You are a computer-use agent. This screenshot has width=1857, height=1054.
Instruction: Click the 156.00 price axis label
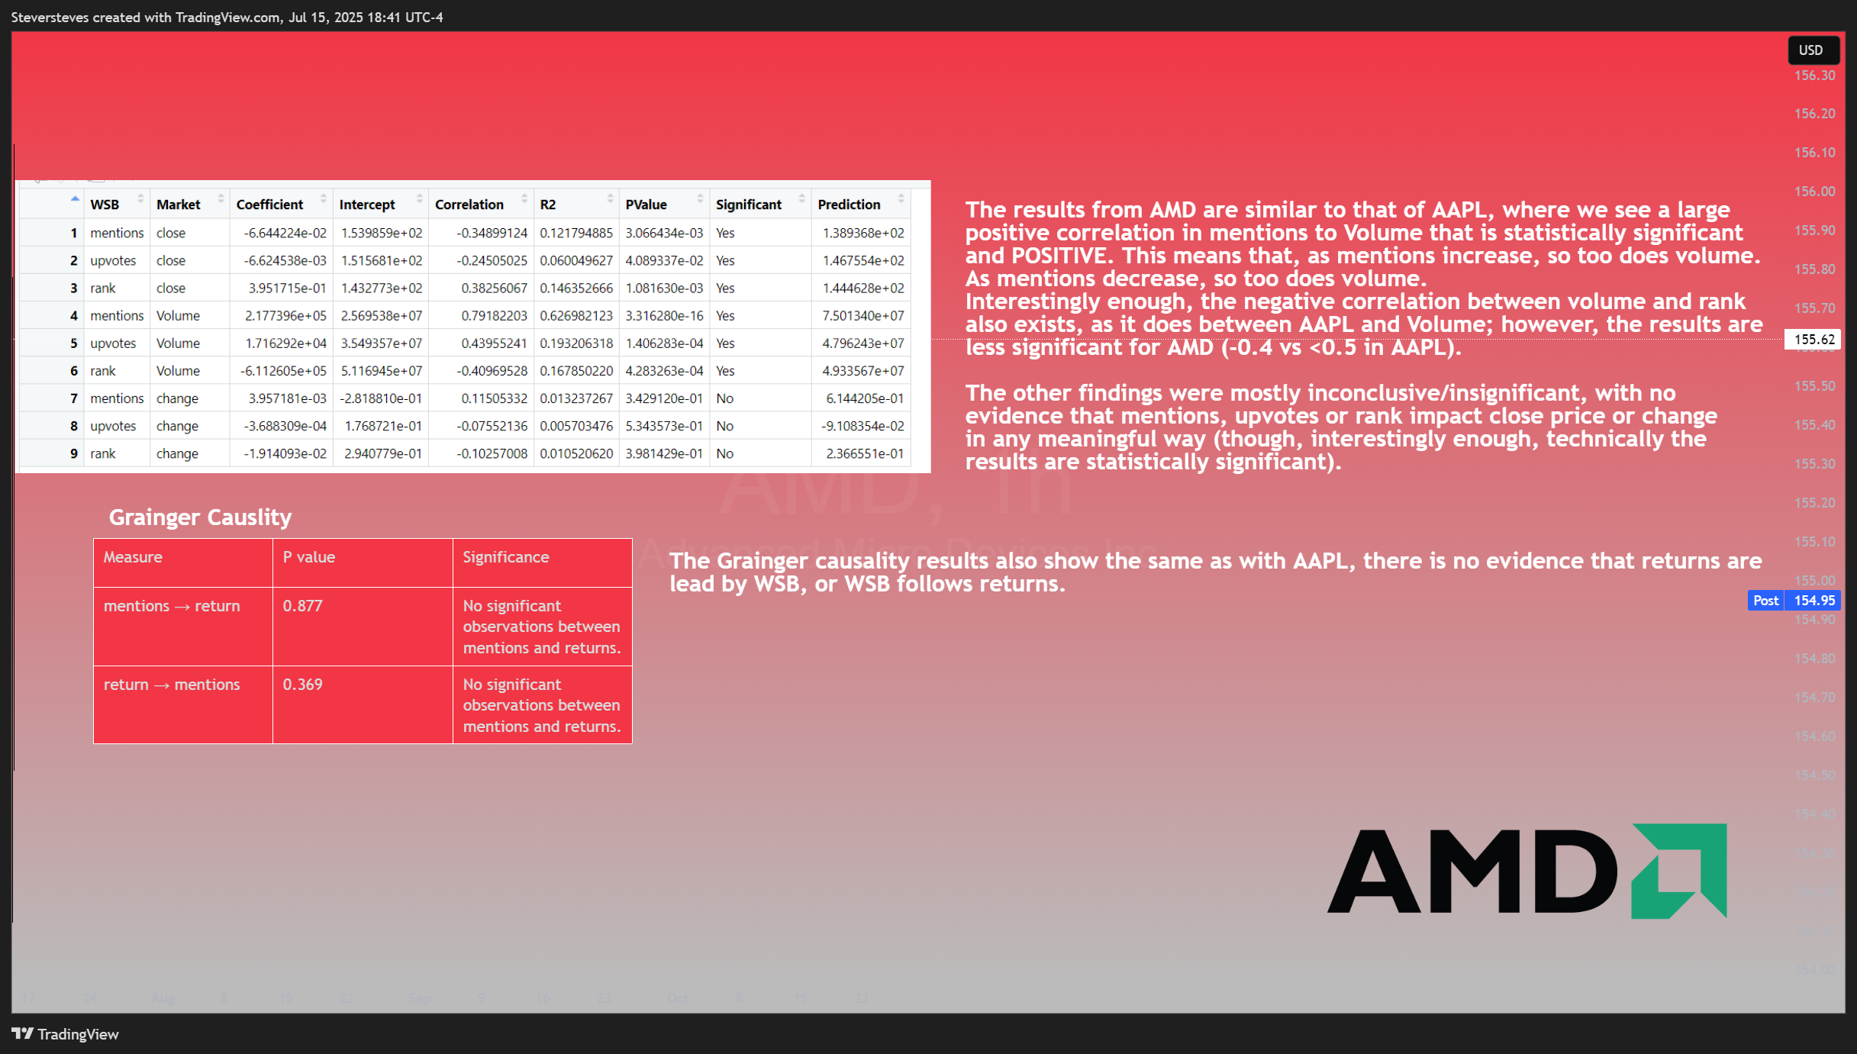1814,192
